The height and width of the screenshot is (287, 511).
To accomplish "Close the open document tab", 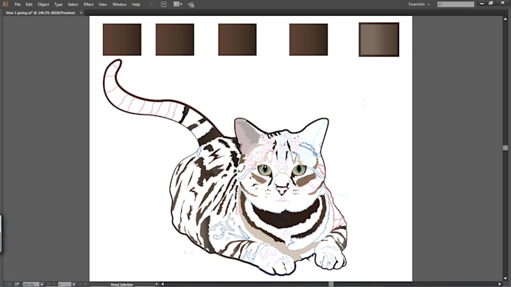I will [x=81, y=13].
